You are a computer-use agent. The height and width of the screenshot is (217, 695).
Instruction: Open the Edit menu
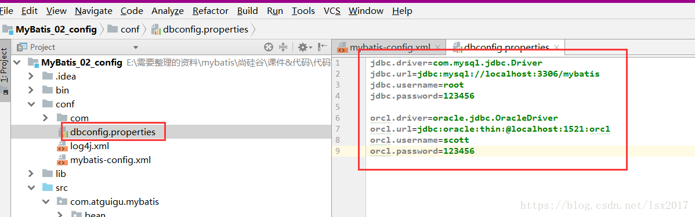click(29, 11)
